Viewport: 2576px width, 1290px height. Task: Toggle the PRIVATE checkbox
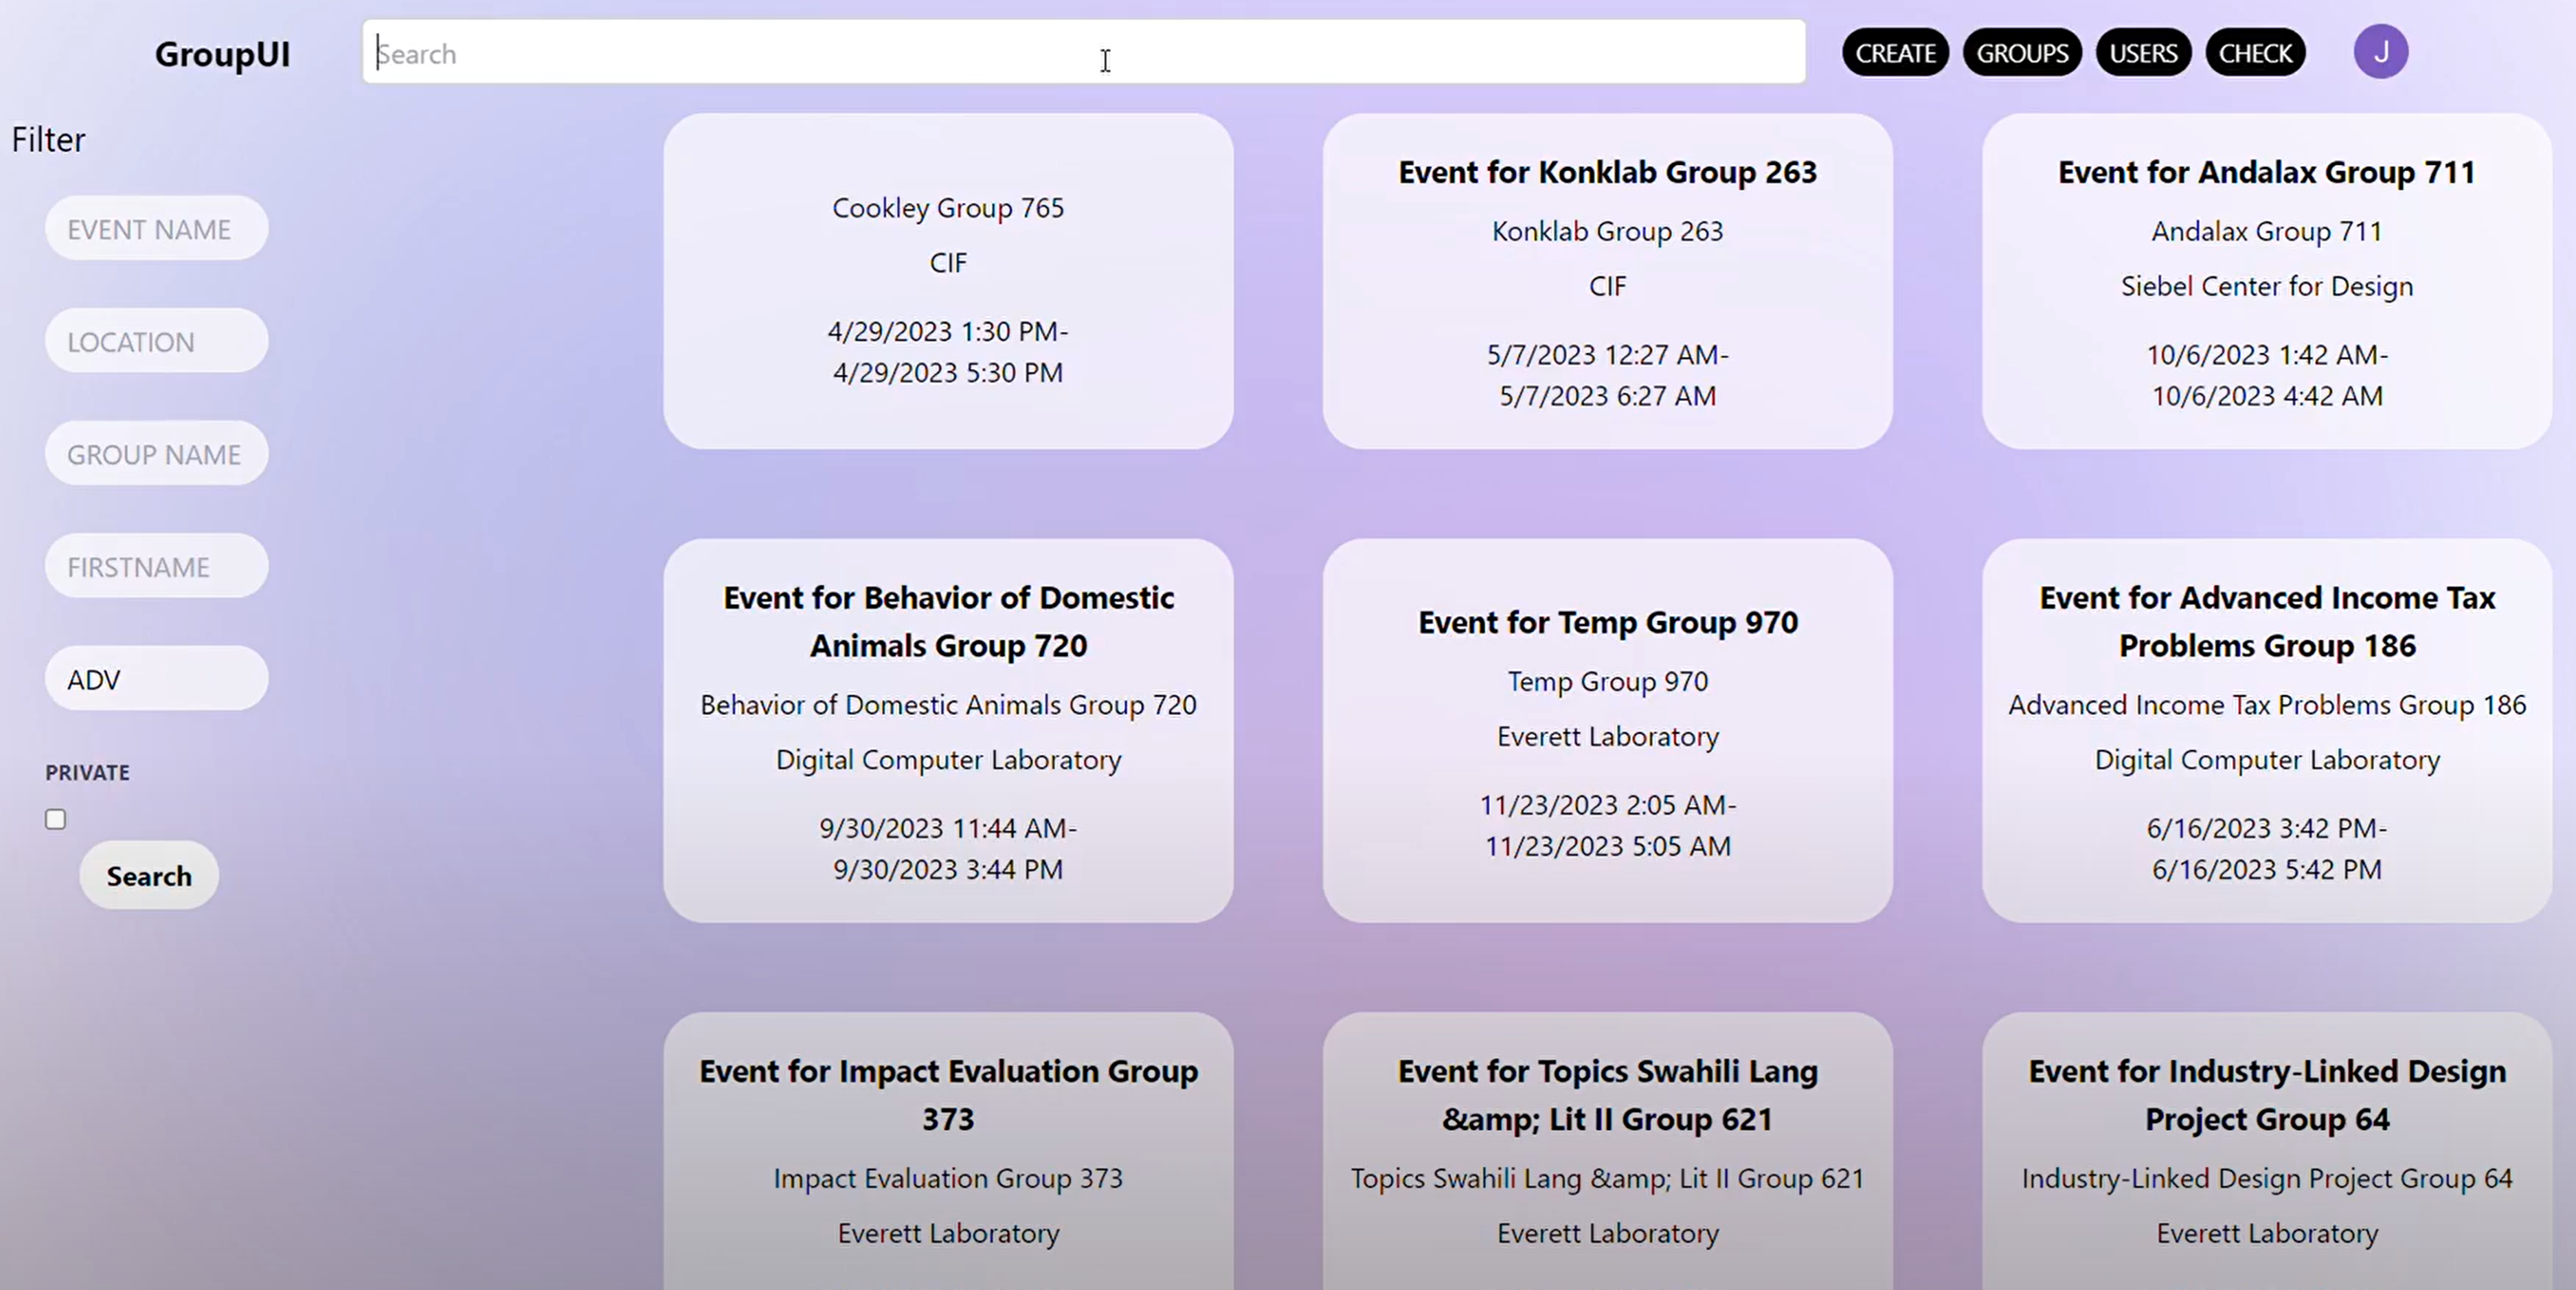(56, 819)
